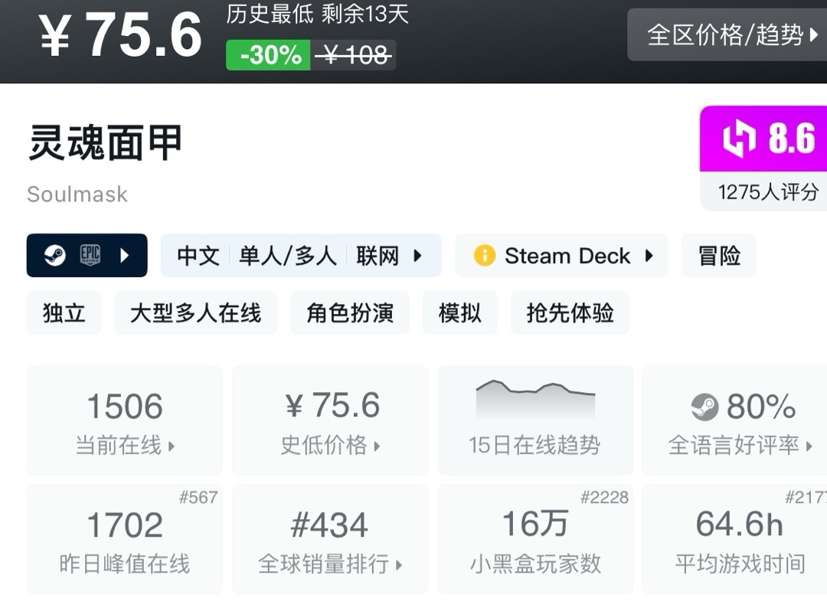
Task: Expand Steam Deck compatibility details
Action: (649, 255)
